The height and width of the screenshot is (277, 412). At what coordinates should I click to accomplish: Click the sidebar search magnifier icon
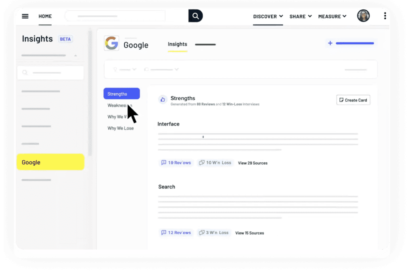(25, 73)
